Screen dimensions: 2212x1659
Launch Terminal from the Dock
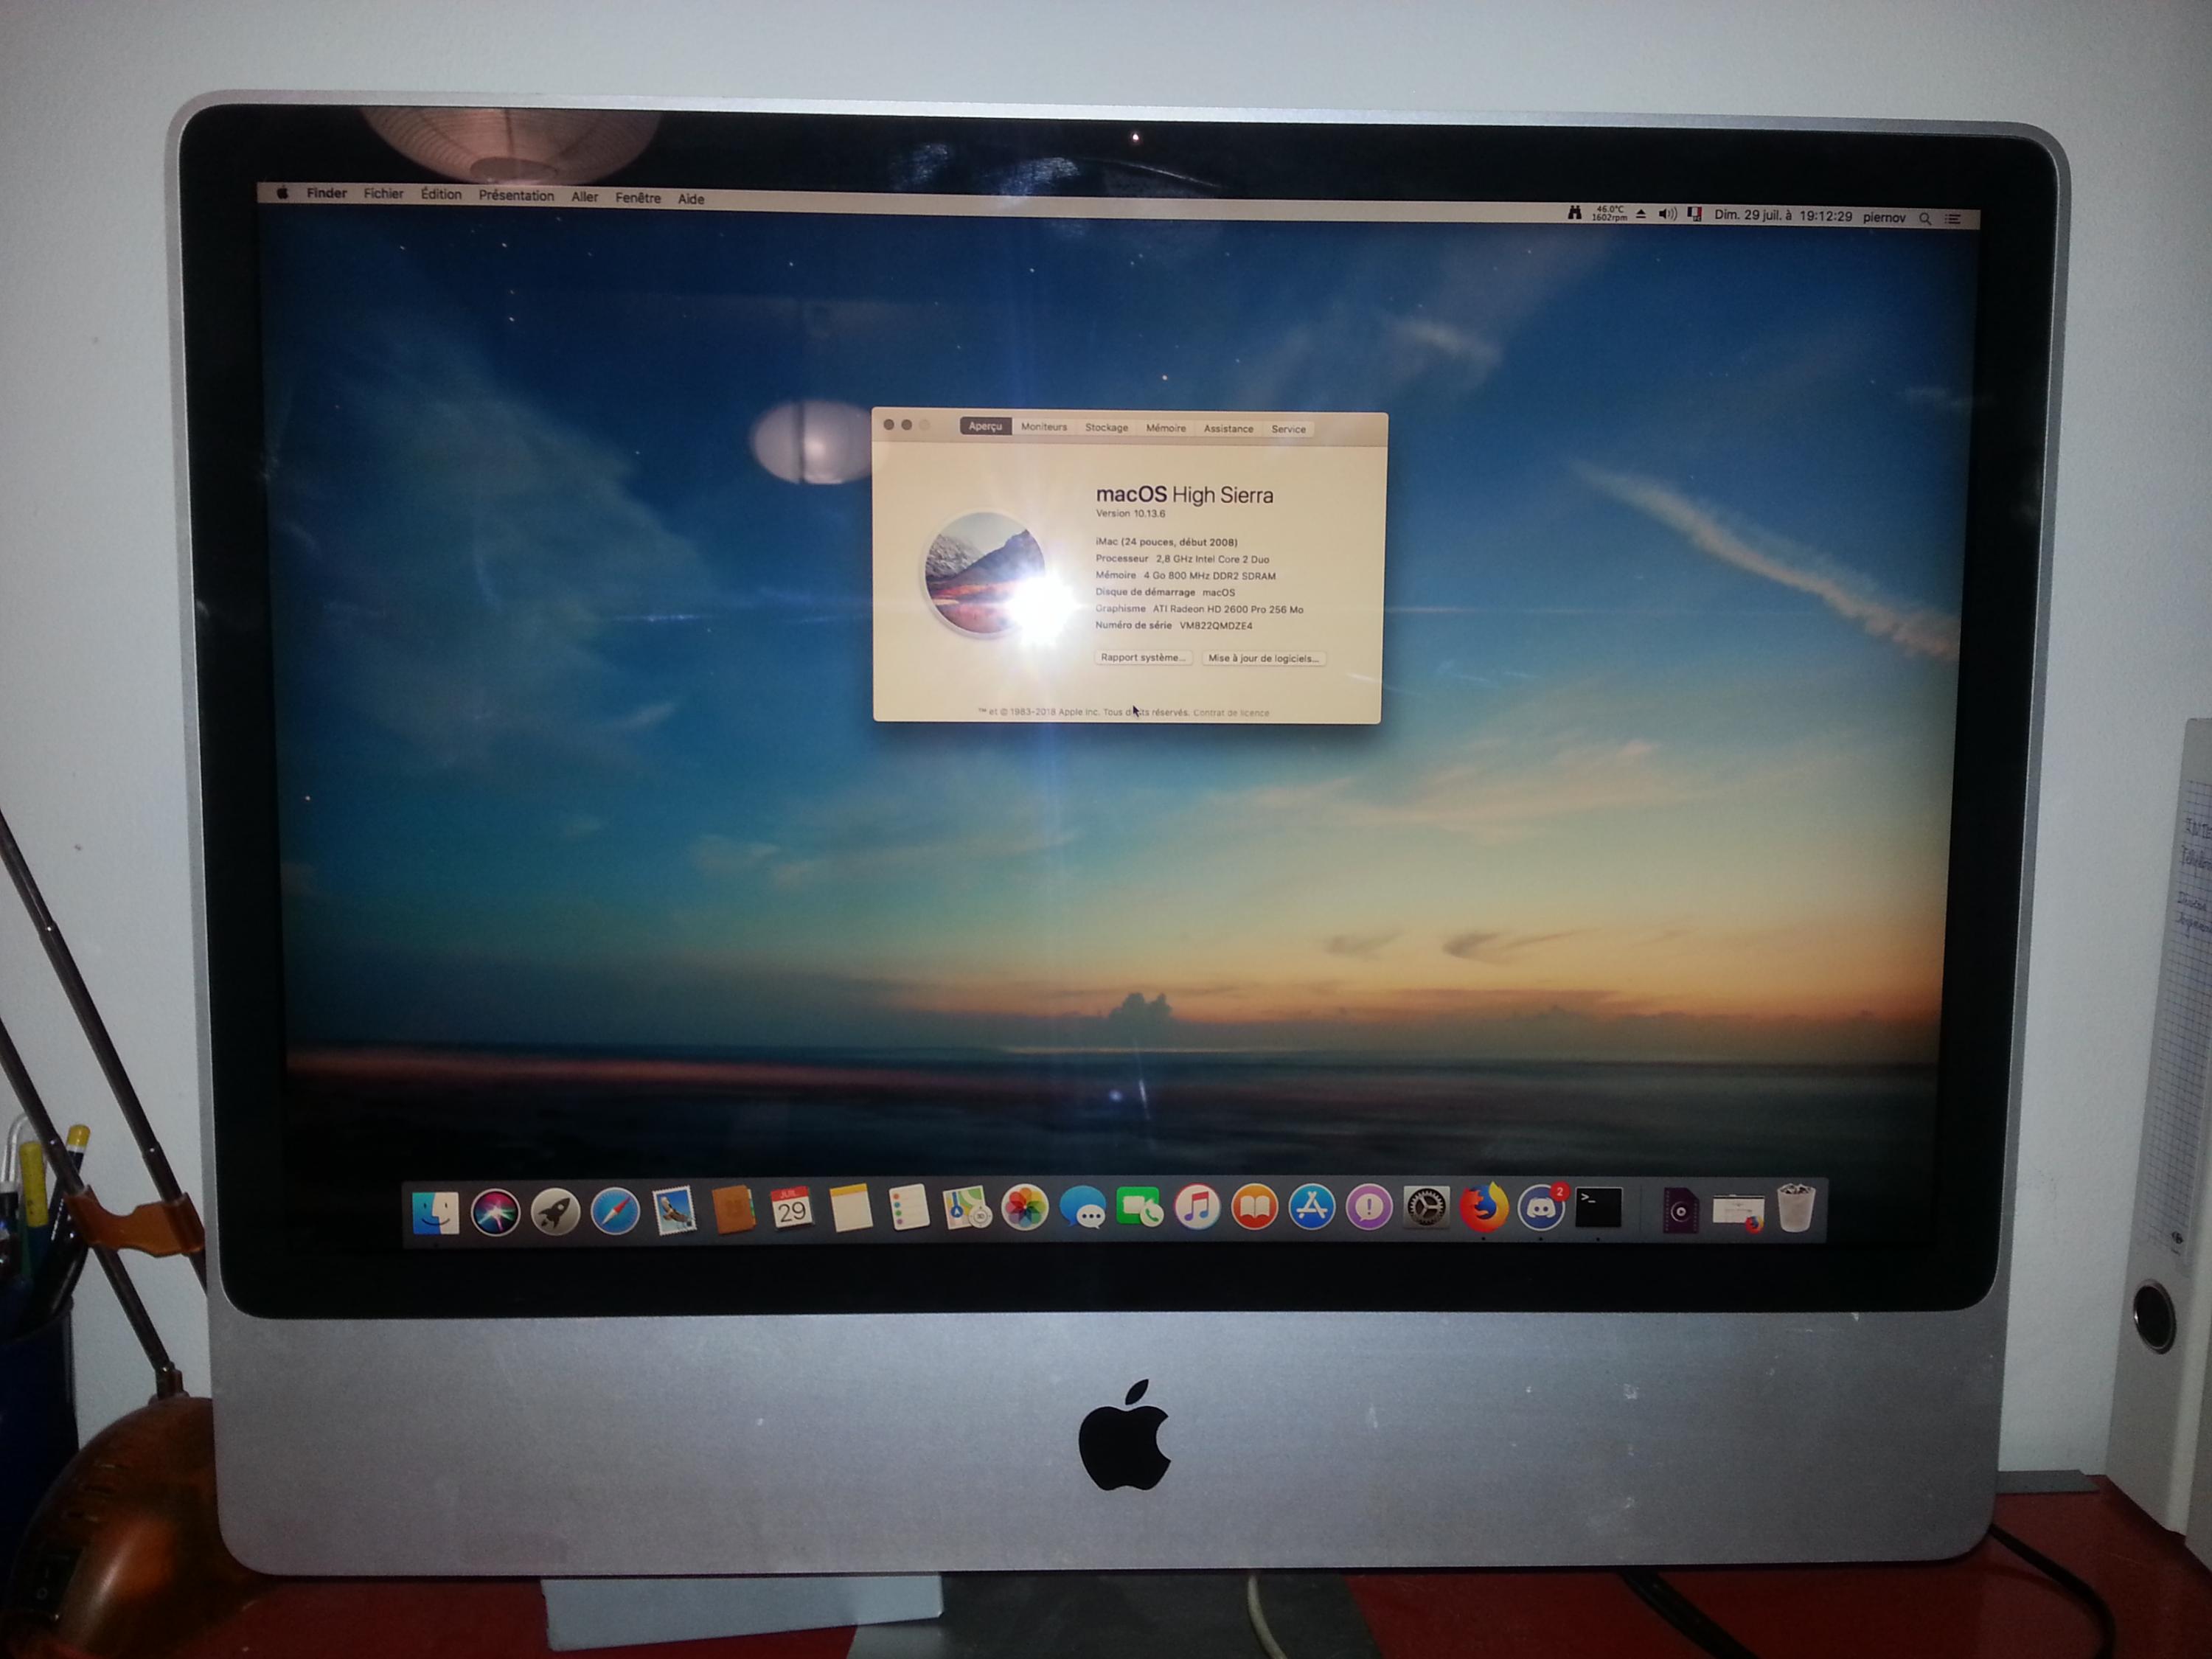click(x=1598, y=1207)
